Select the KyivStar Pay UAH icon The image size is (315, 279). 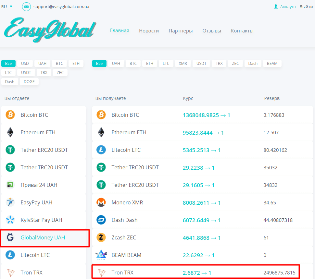pos(10,220)
